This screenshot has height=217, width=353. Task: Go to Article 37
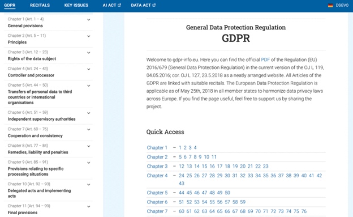(281, 176)
